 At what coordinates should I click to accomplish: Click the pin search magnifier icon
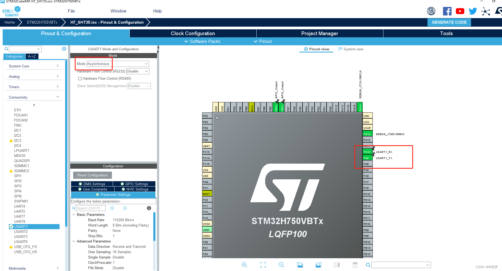point(368,265)
